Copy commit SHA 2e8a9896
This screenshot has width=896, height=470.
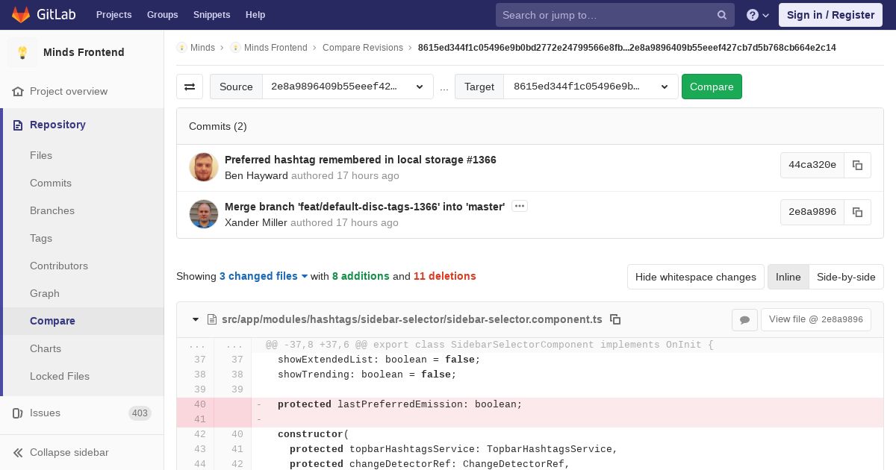click(x=857, y=212)
